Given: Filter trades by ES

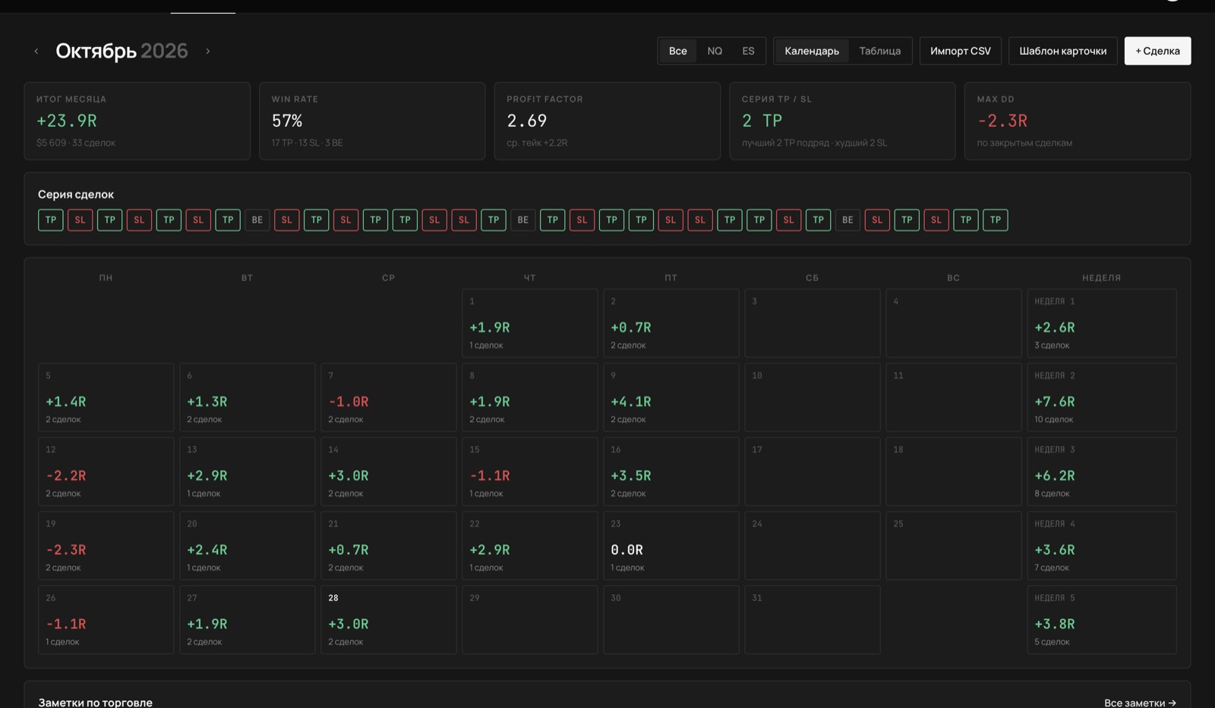Looking at the screenshot, I should [x=748, y=51].
